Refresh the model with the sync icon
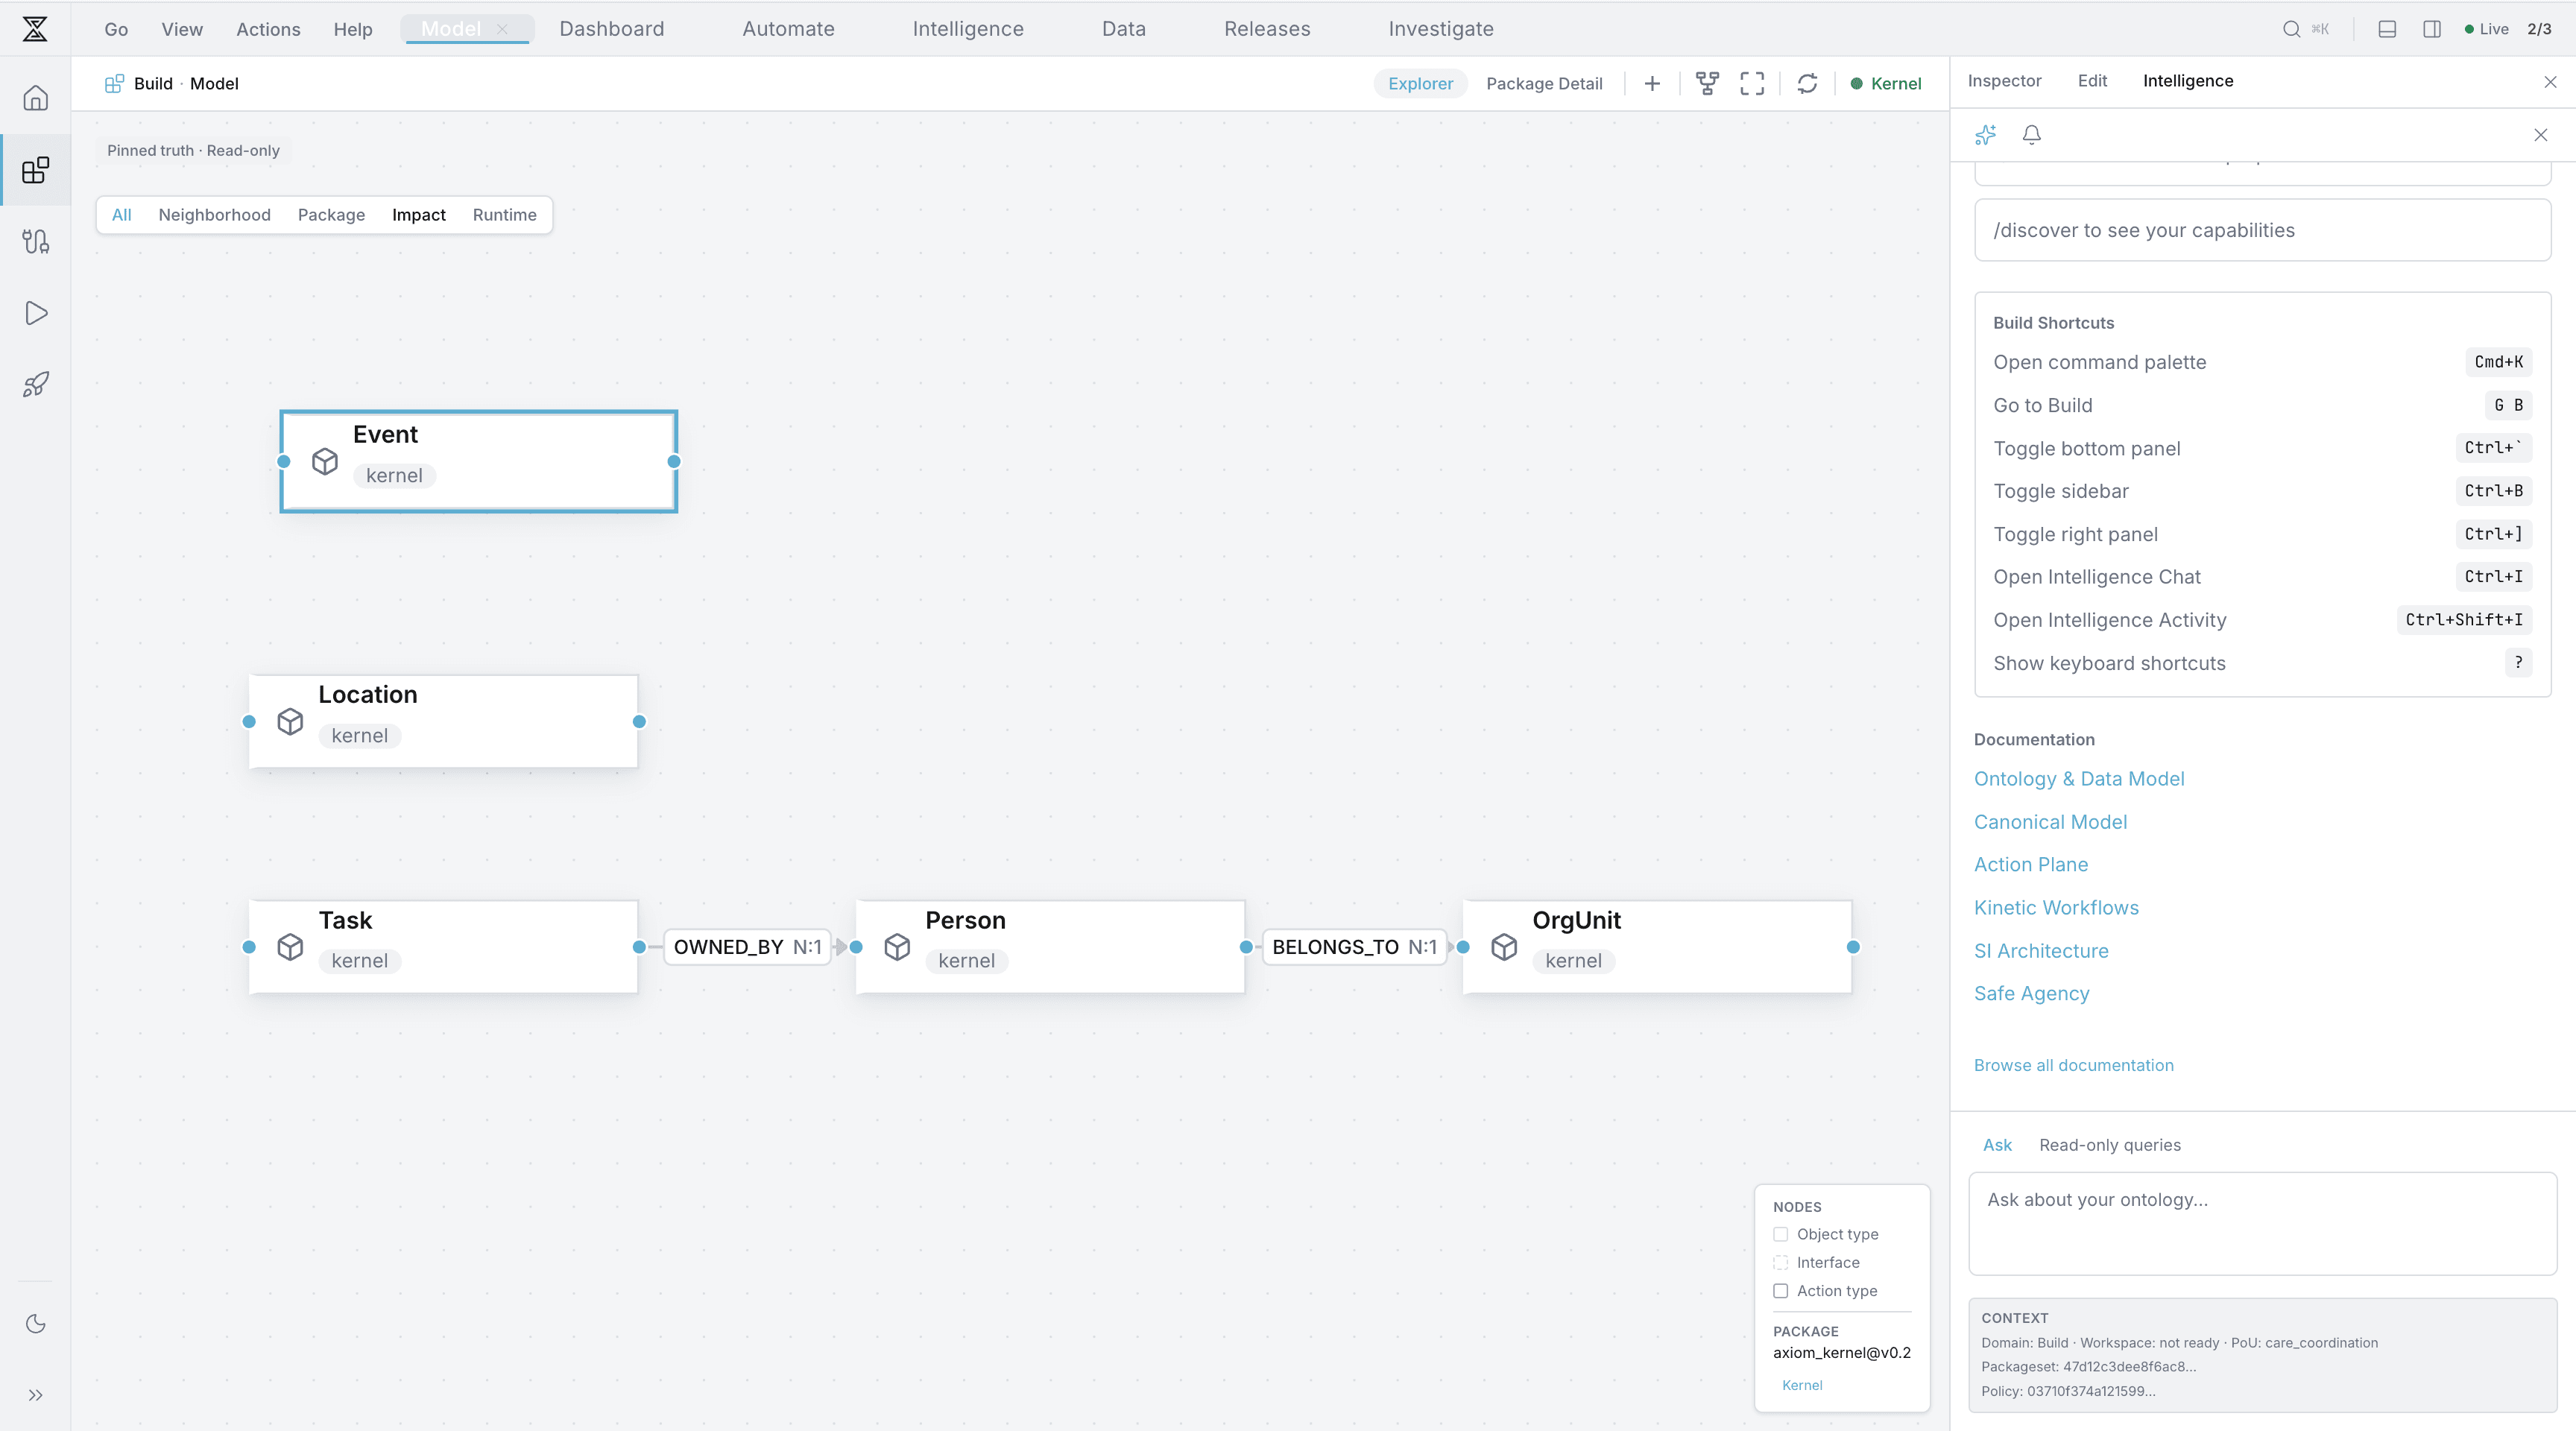Viewport: 2576px width, 1431px height. (x=1808, y=83)
